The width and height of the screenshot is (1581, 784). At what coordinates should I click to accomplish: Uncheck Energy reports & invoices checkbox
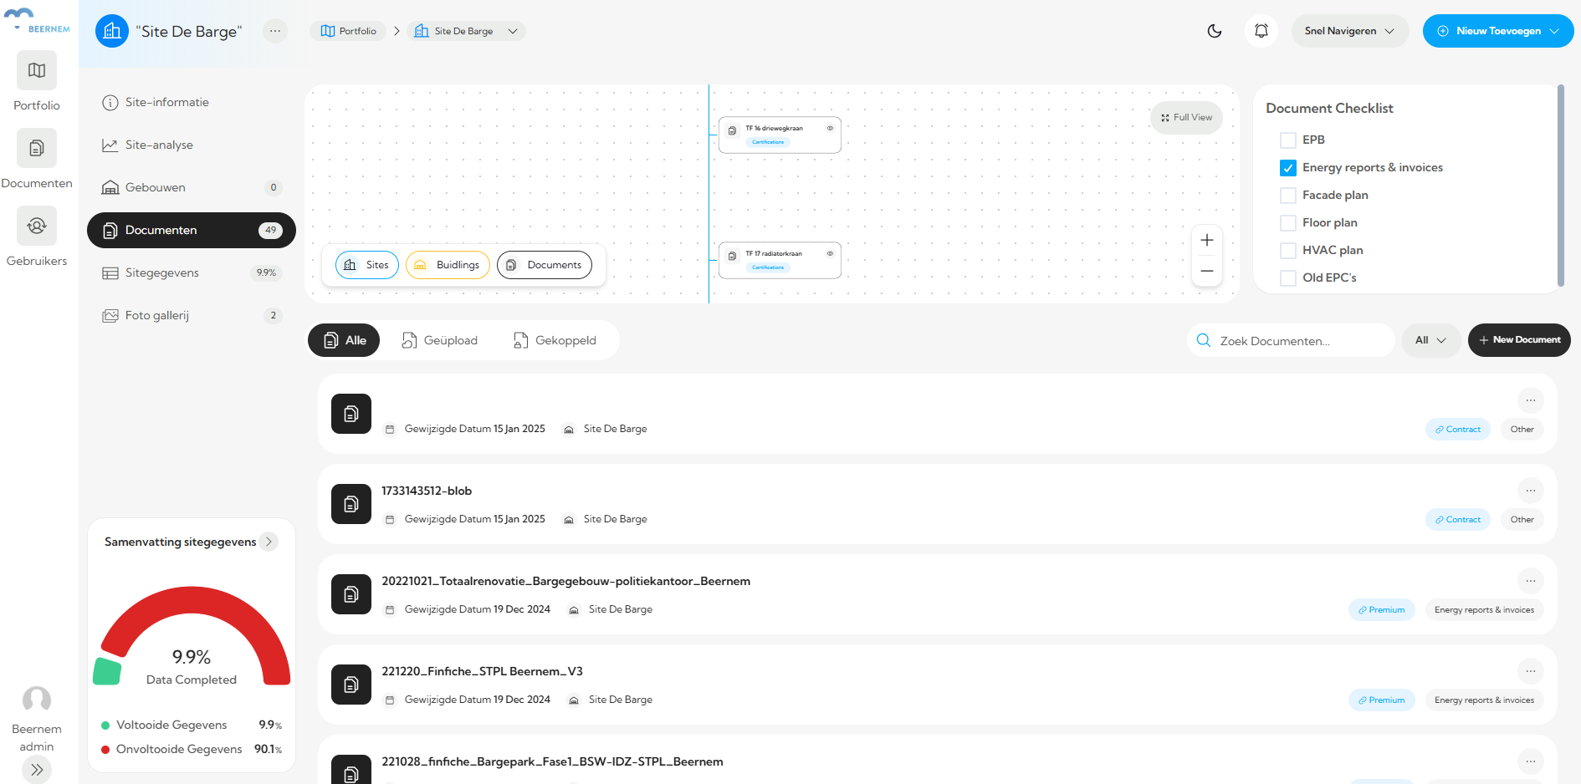[1288, 168]
